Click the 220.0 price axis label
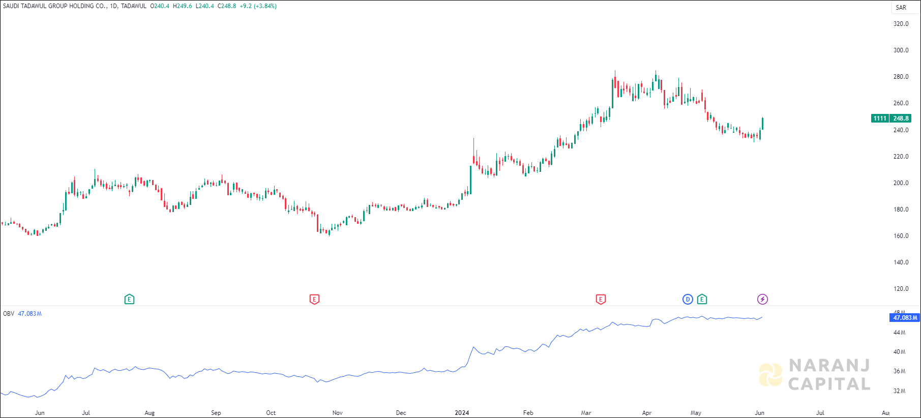 (x=901, y=157)
